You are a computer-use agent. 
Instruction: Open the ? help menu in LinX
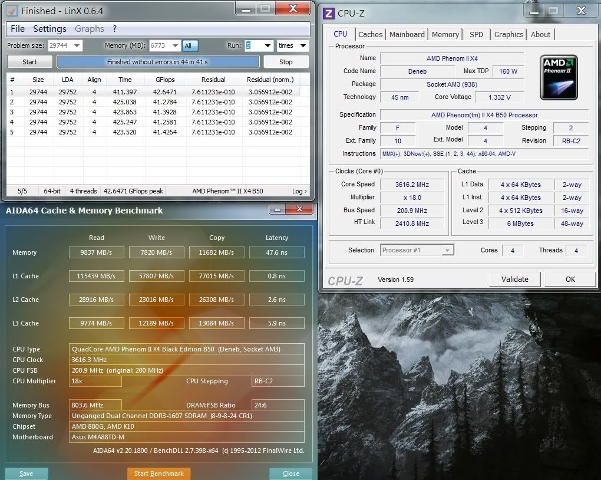click(x=115, y=29)
